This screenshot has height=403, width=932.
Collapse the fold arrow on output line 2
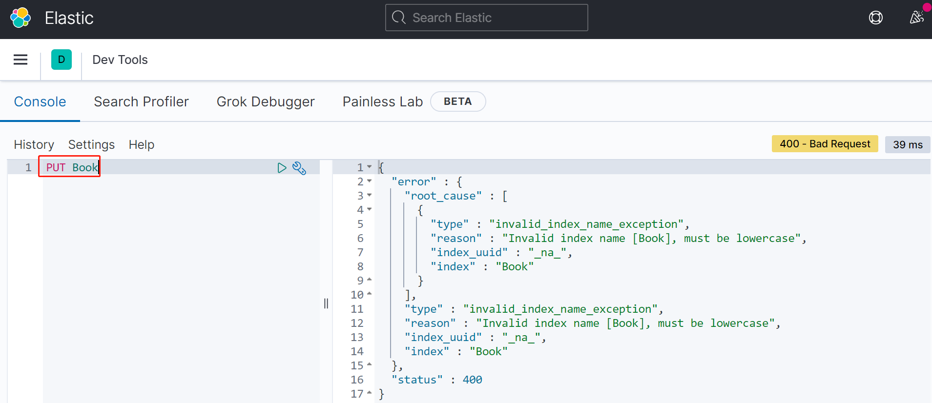(369, 181)
